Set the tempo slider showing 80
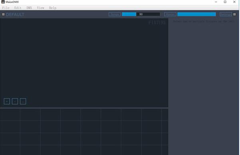The height and width of the screenshot is (155, 240). [141, 14]
